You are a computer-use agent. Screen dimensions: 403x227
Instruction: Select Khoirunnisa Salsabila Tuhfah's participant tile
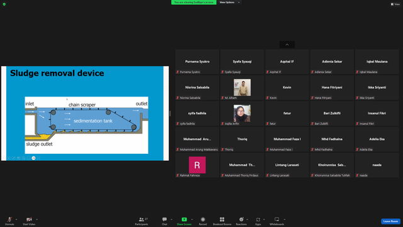[x=332, y=165]
